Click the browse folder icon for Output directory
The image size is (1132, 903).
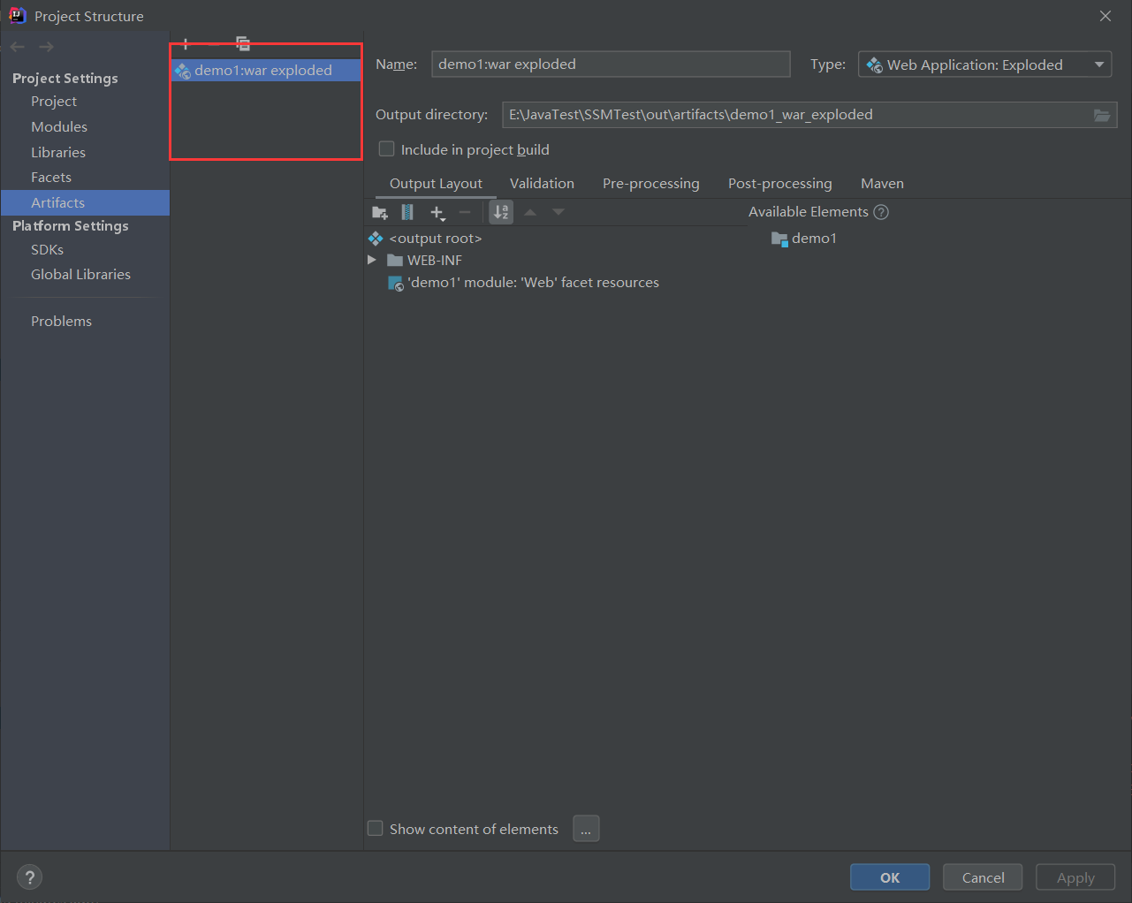tap(1102, 115)
